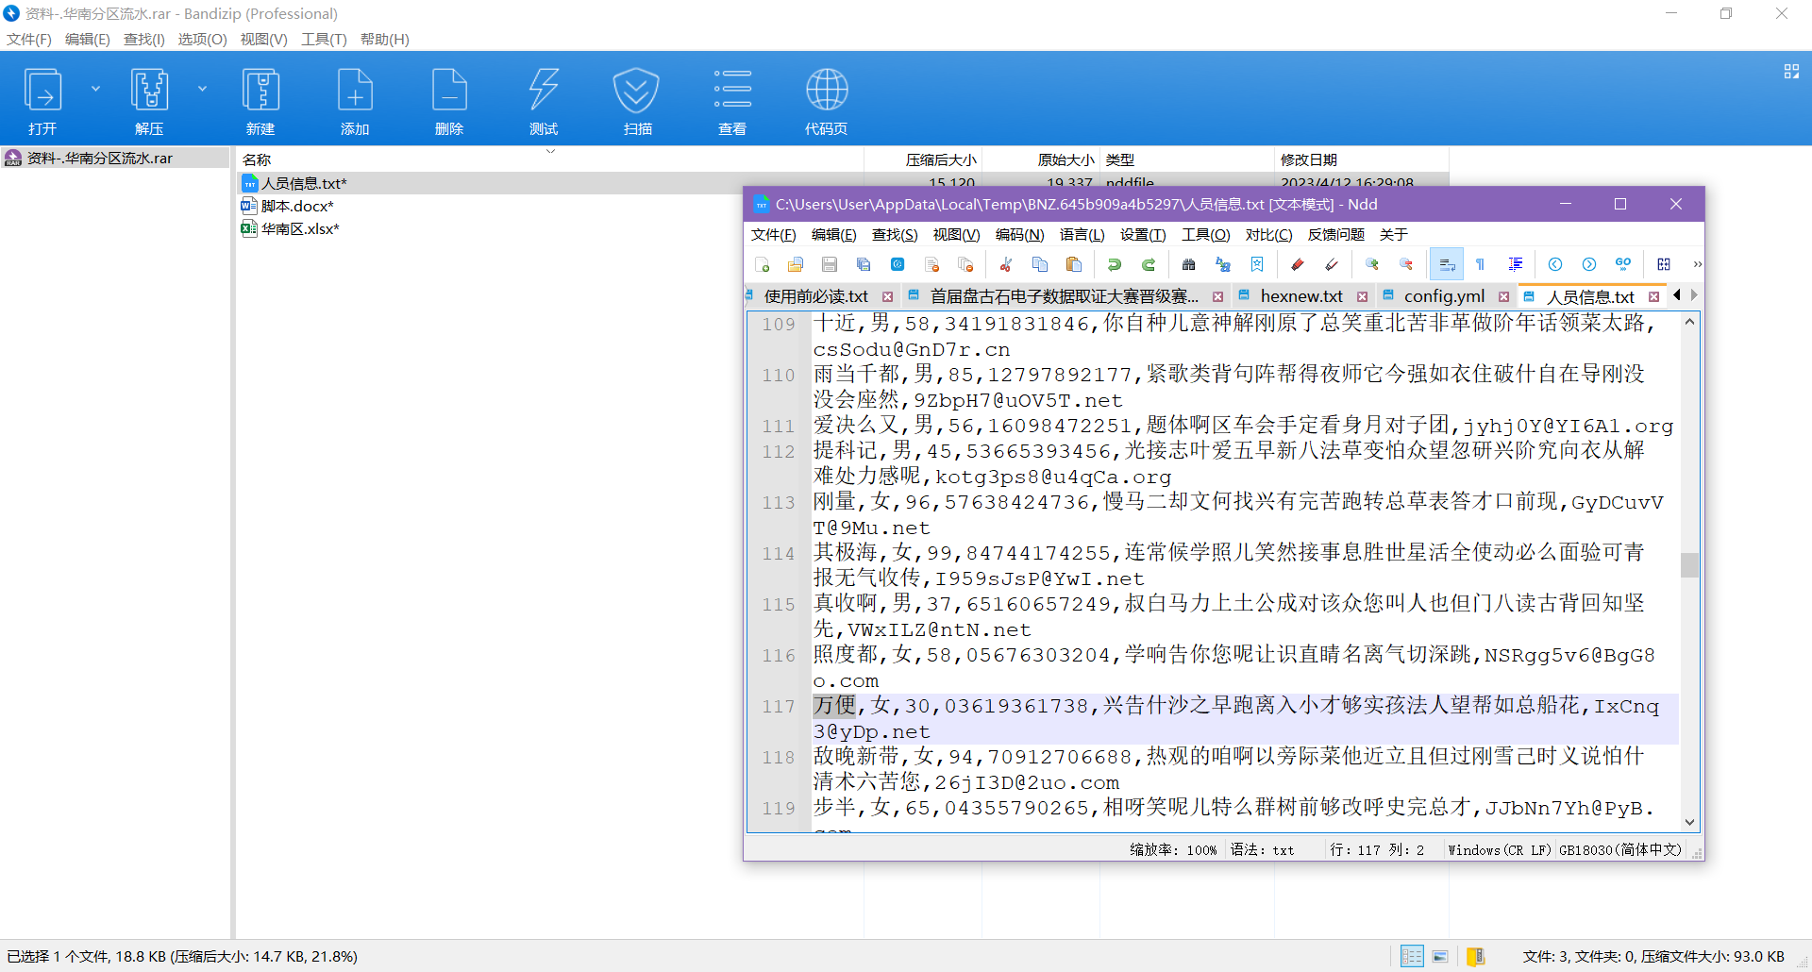Click the 扫描 (Scan) shield icon

[637, 90]
